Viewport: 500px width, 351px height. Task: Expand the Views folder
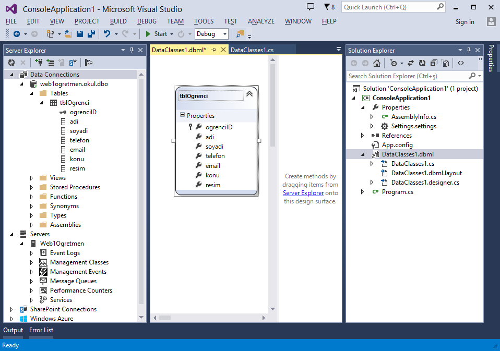(x=31, y=178)
